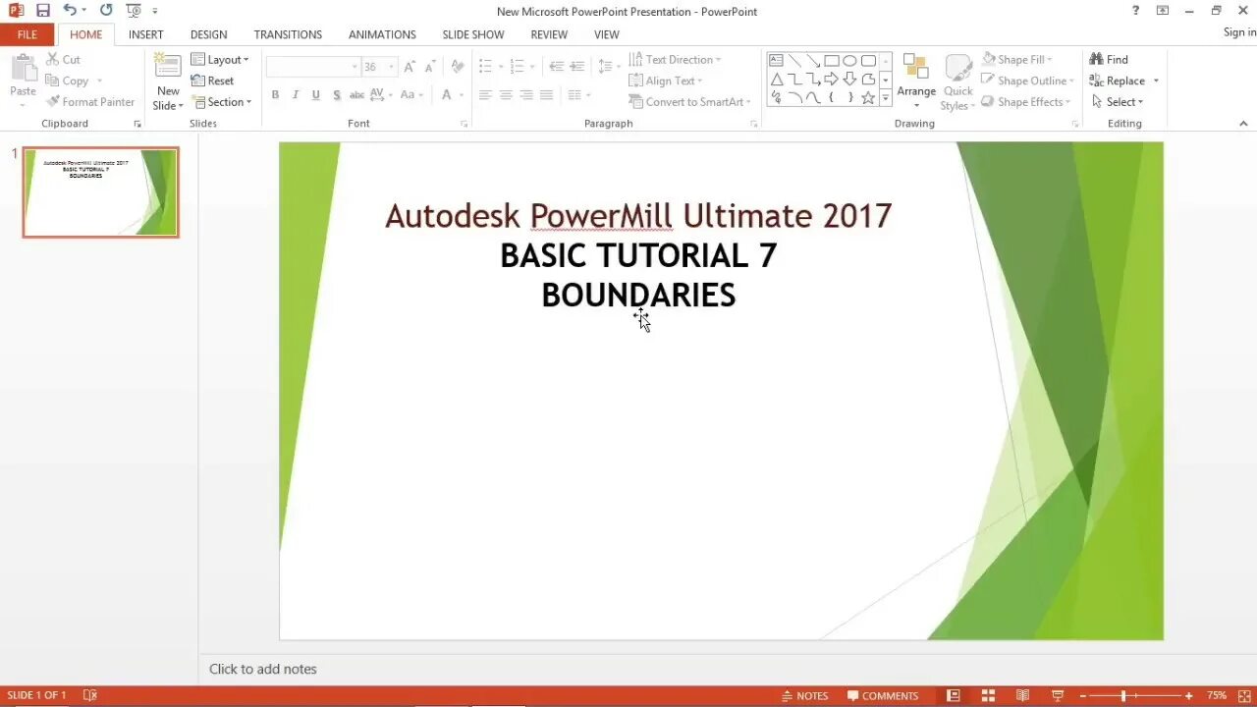Click the zoom in plus button
Viewport: 1257px width, 707px height.
(x=1188, y=695)
